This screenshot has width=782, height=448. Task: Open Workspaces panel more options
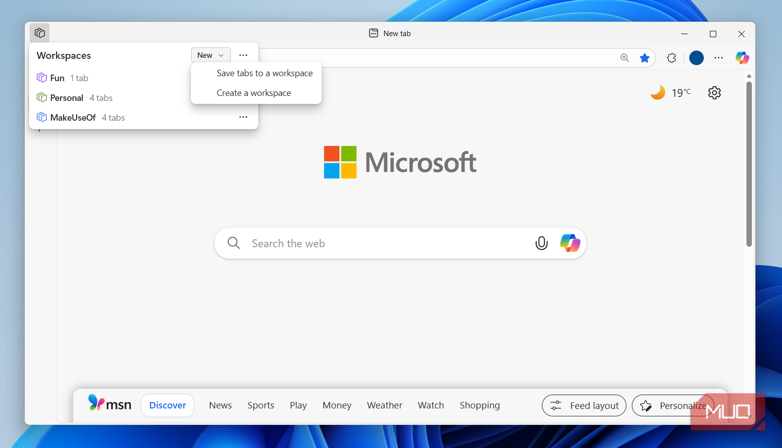click(244, 55)
